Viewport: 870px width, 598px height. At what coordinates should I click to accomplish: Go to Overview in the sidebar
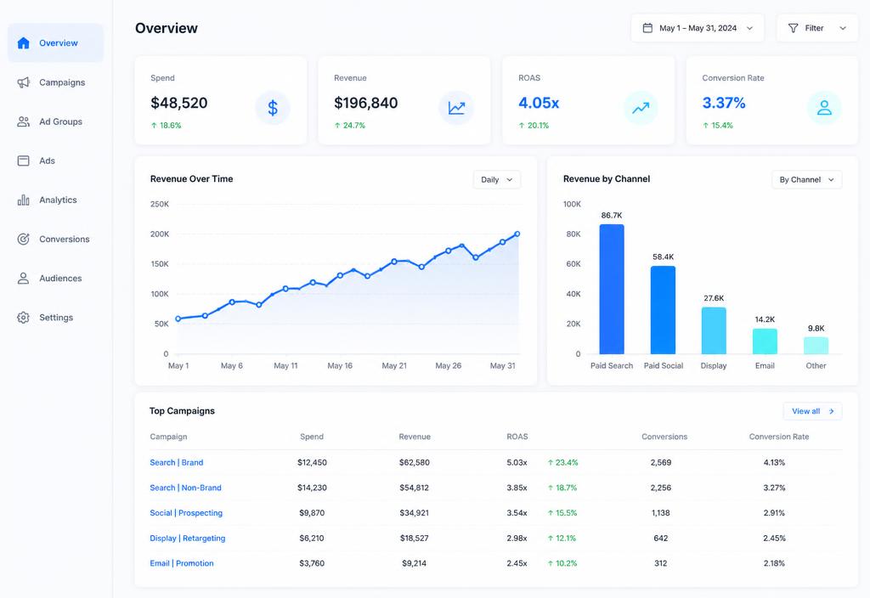[x=55, y=42]
